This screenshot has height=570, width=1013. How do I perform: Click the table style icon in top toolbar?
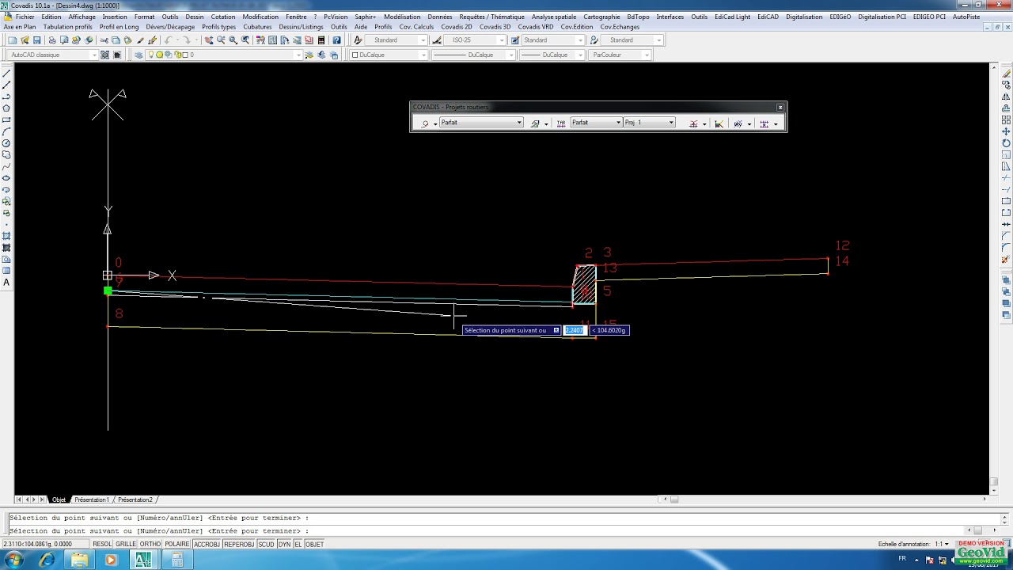point(515,40)
